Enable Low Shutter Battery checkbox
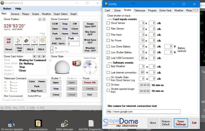This screenshot has width=205, height=131. click(x=108, y=52)
